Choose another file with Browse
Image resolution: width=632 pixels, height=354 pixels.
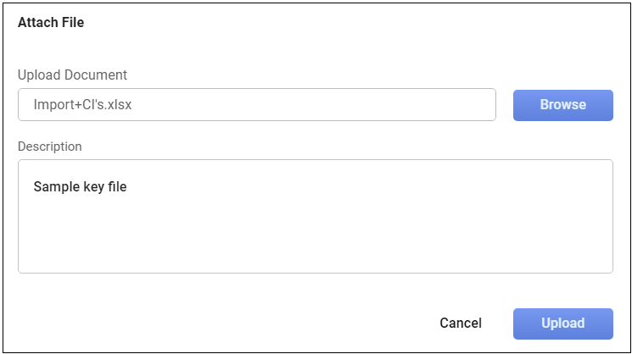562,105
